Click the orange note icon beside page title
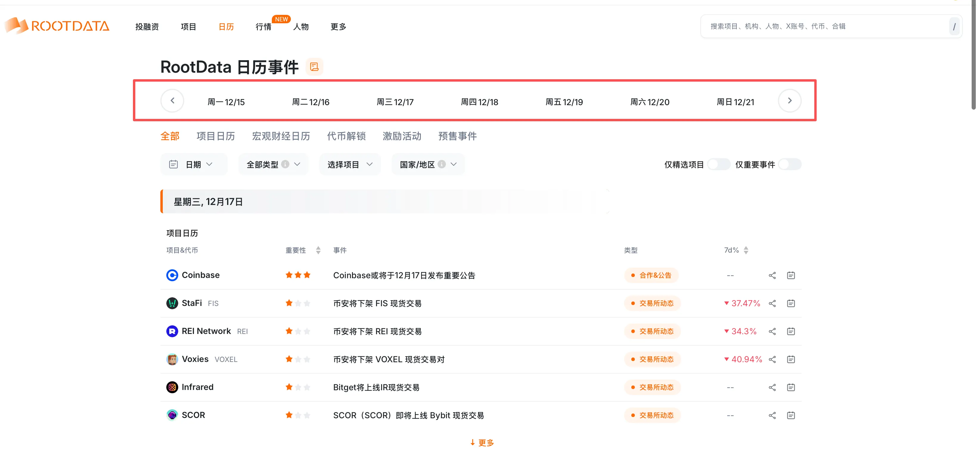The image size is (977, 454). click(x=314, y=67)
